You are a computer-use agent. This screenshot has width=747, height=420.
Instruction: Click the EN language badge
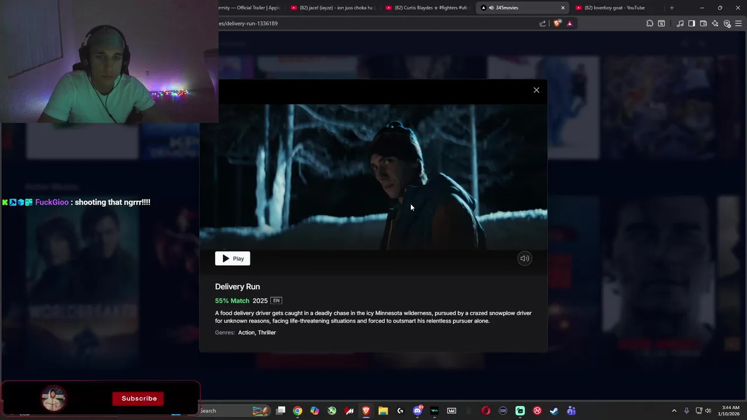(x=276, y=301)
